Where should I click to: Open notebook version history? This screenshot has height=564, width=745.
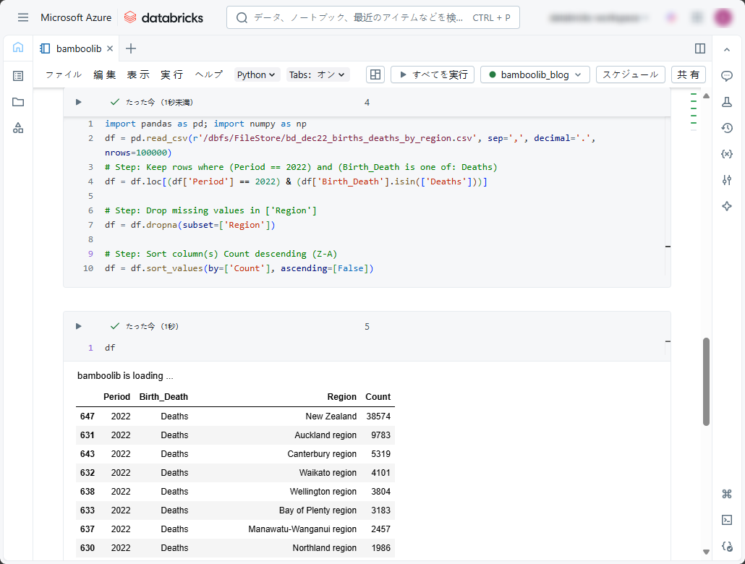(x=727, y=128)
